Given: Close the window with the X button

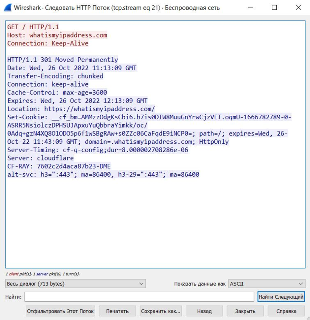Looking at the screenshot, I should click(298, 8).
